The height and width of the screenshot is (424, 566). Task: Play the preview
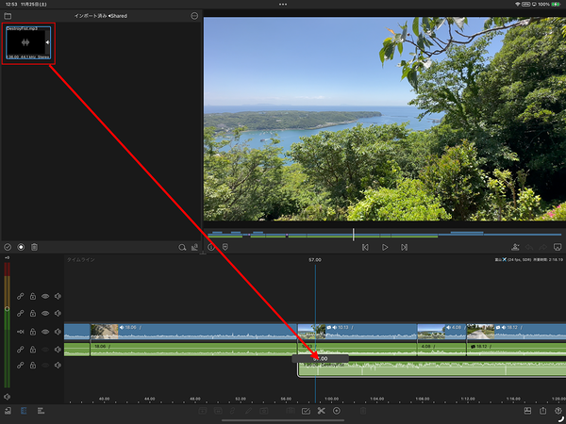click(x=385, y=247)
